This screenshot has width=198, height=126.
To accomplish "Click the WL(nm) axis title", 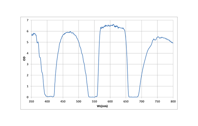I will pos(102,106).
